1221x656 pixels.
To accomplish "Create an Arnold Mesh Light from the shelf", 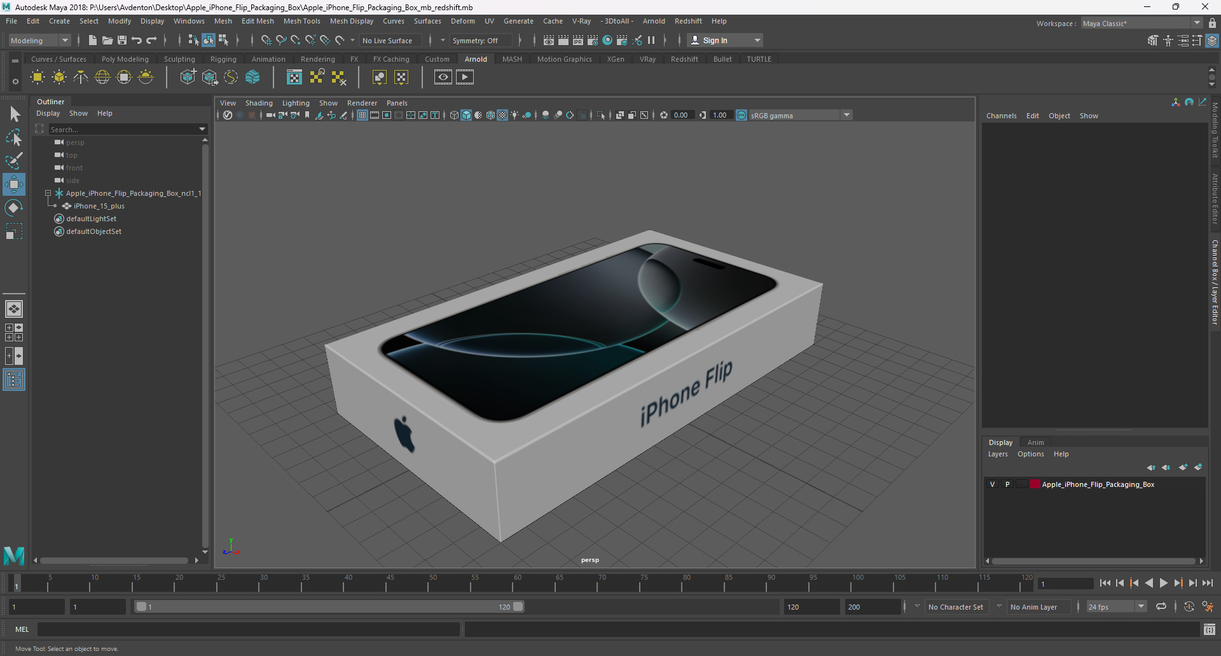I will point(59,78).
